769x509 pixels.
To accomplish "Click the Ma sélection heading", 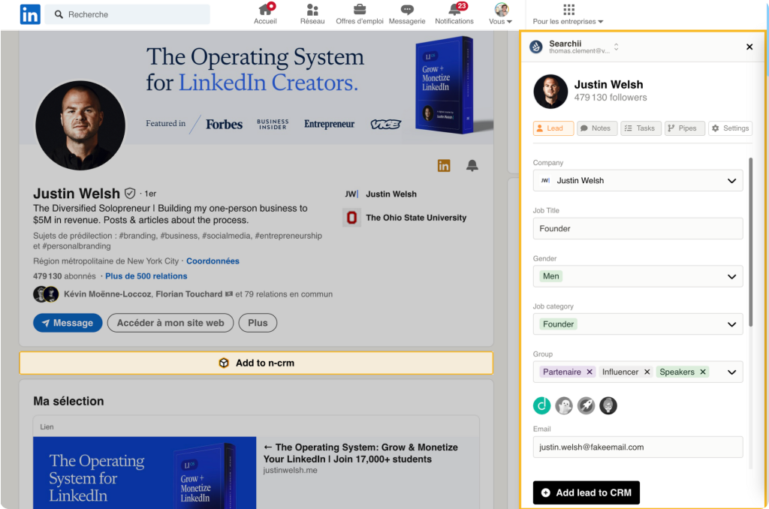I will click(68, 401).
